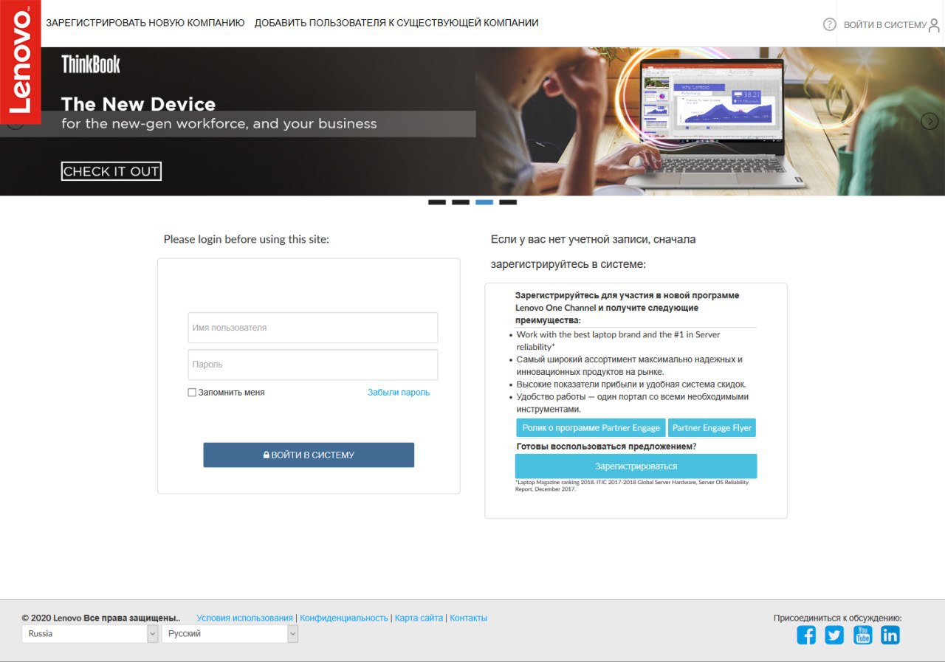Follow the Забыли пароль link
Viewport: 945px width, 662px height.
(x=399, y=393)
